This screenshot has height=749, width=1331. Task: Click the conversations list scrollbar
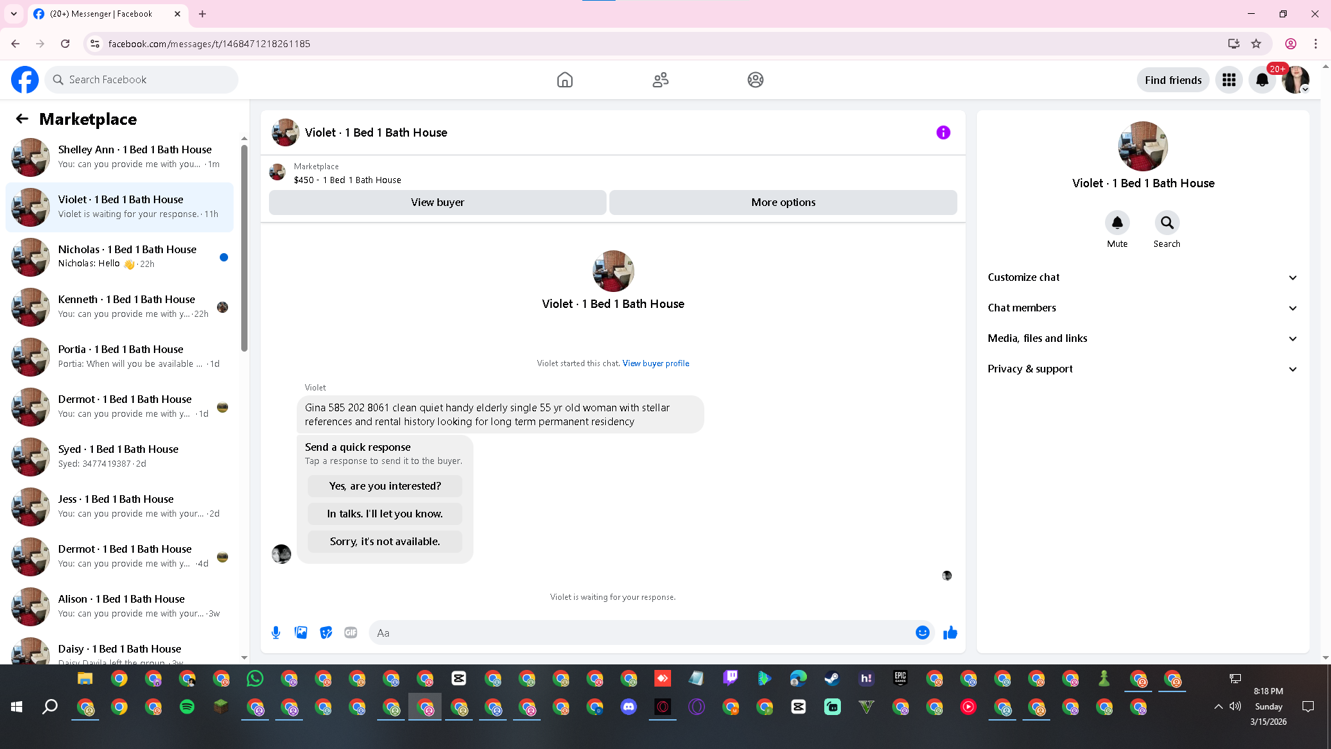(x=244, y=248)
